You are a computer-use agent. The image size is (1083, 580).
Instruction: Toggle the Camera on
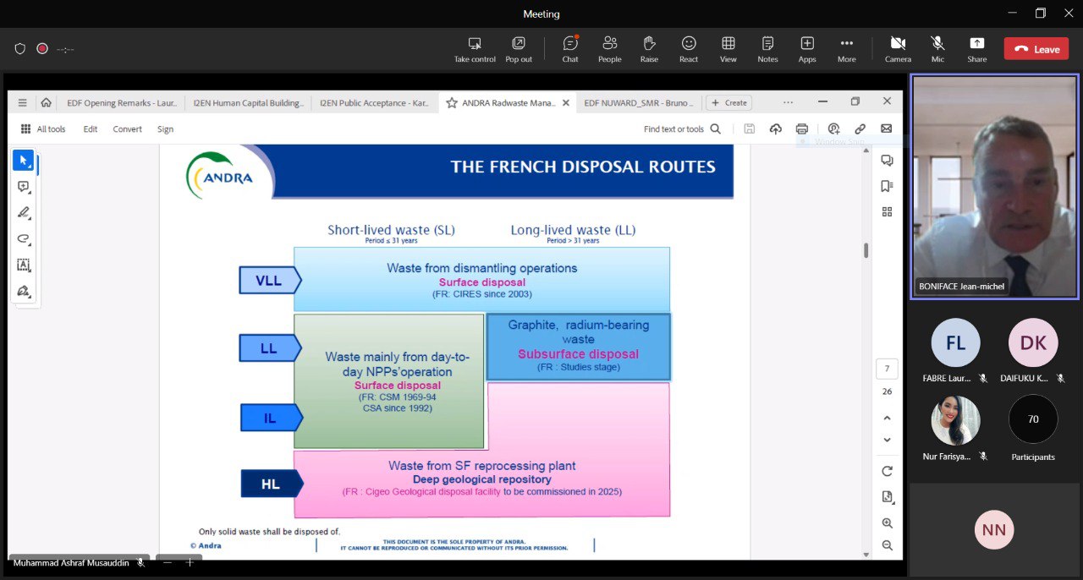pyautogui.click(x=898, y=49)
